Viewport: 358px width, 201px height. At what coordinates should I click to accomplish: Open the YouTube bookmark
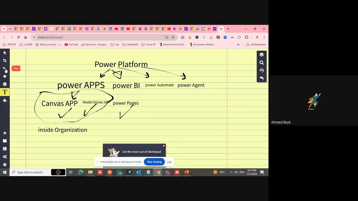click(71, 44)
